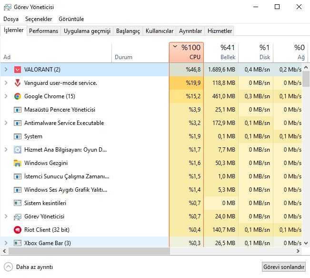This screenshot has width=310, height=278.
Task: Click the Görev Yöneticisi row icon
Action: 18,216
